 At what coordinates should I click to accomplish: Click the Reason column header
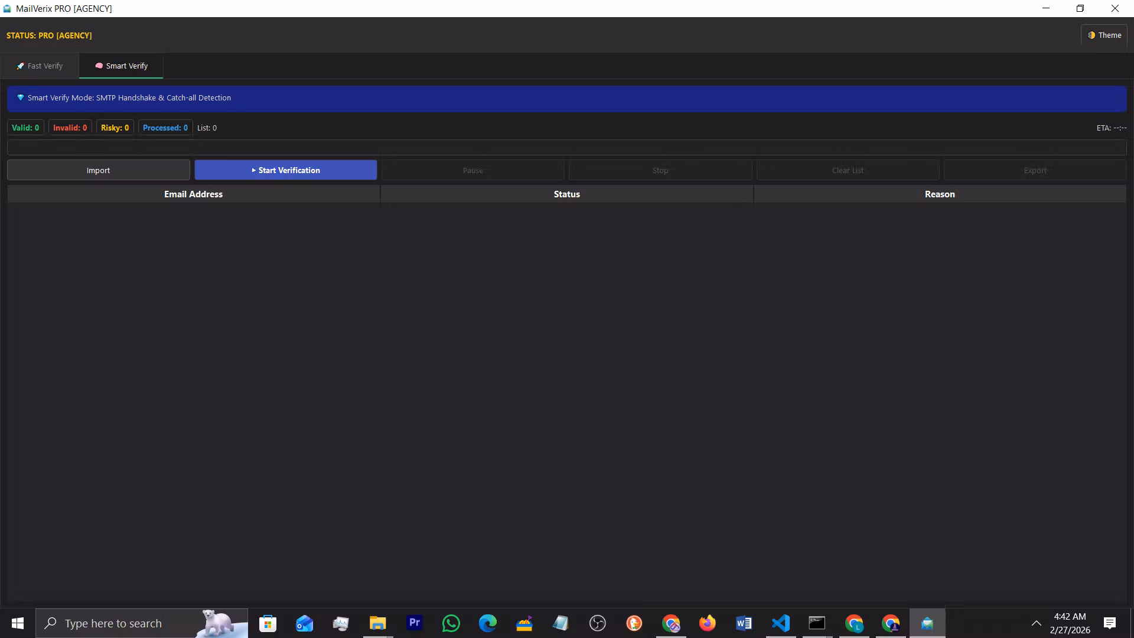[940, 194]
